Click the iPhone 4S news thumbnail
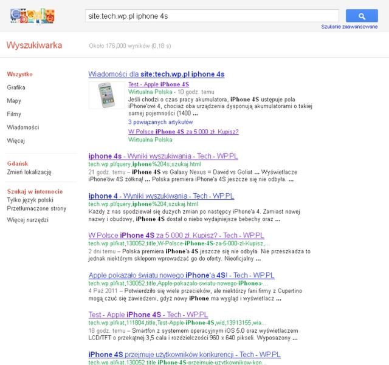 [x=107, y=95]
